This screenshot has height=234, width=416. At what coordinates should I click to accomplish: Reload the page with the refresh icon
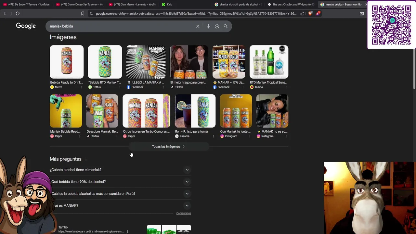pos(18,13)
